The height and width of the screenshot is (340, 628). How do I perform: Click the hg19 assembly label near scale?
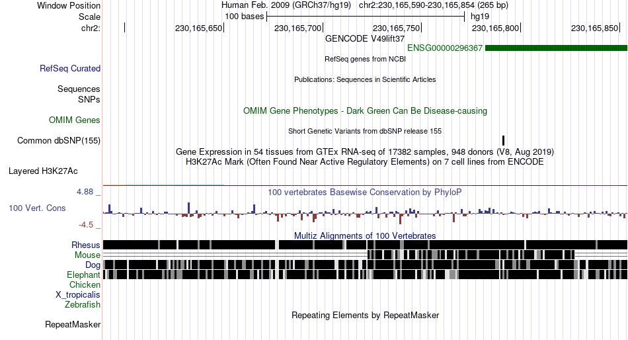pos(480,17)
